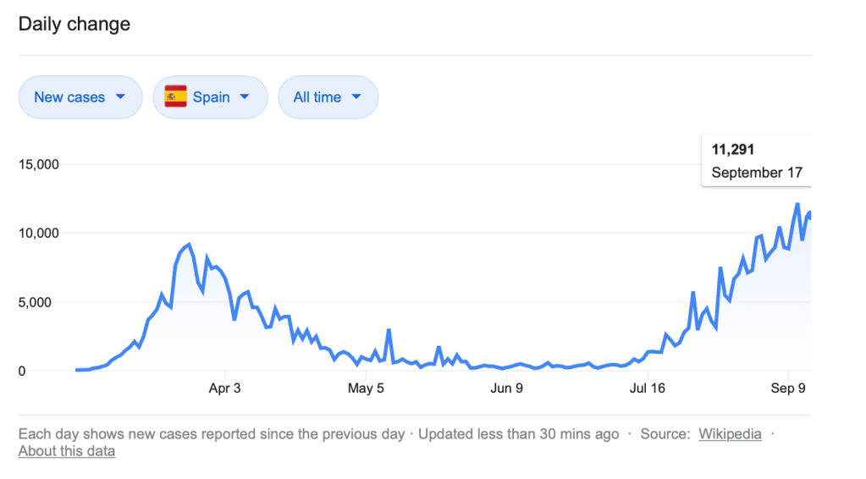Click the 5,000 y-axis label
Viewport: 866px width, 479px height.
click(x=41, y=302)
